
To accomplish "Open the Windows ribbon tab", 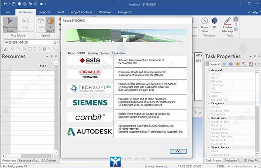I will pyautogui.click(x=105, y=12).
